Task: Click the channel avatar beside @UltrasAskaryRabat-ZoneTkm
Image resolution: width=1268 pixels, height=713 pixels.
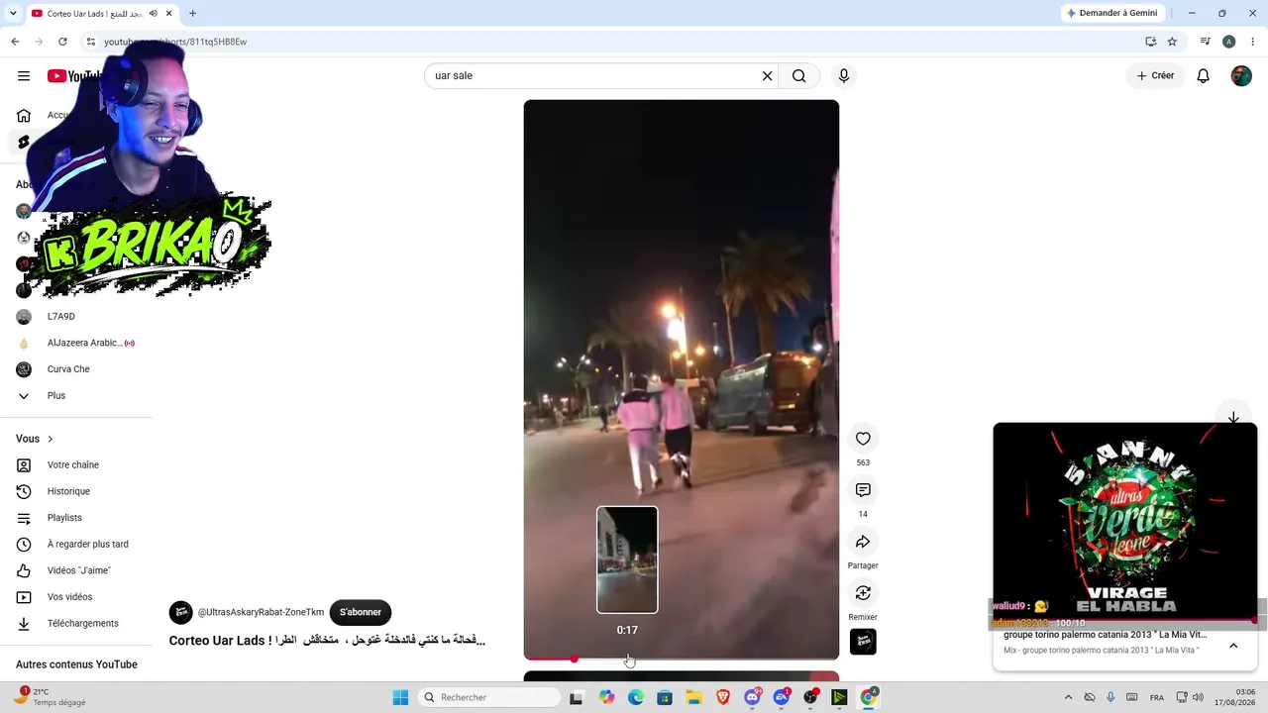Action: pyautogui.click(x=180, y=612)
